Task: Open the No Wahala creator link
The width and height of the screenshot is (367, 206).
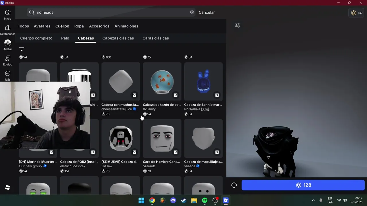Action: coord(196,109)
